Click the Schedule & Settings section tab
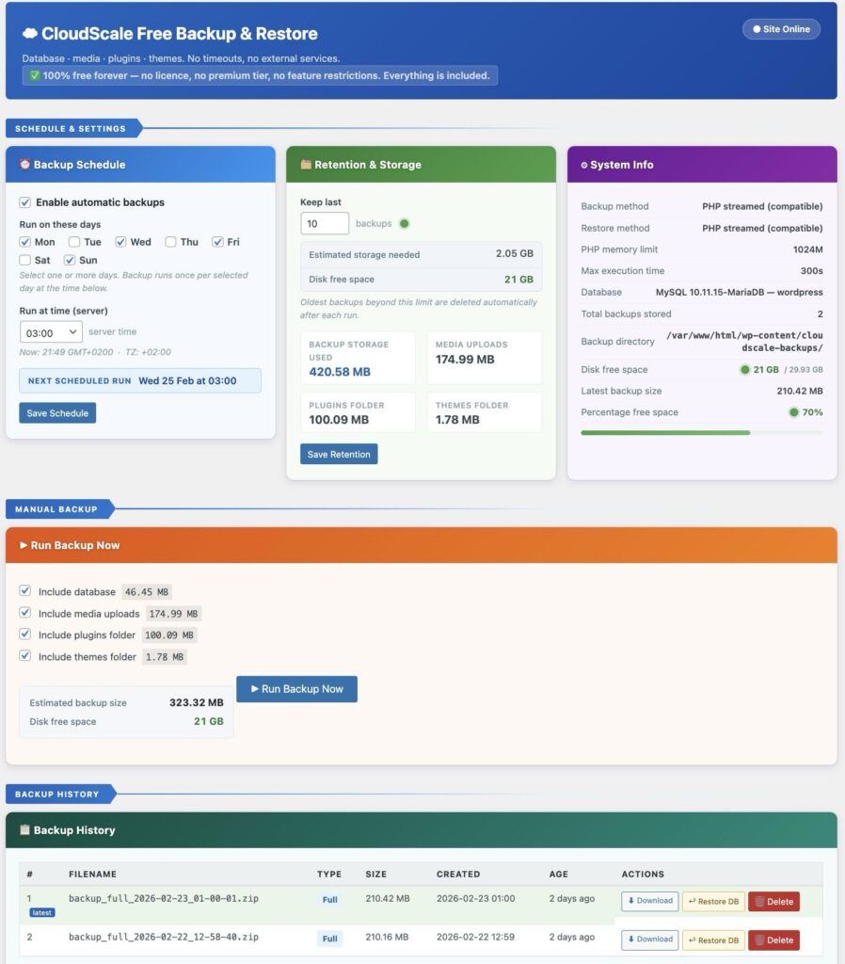Screen dimensions: 845x964 71,128
